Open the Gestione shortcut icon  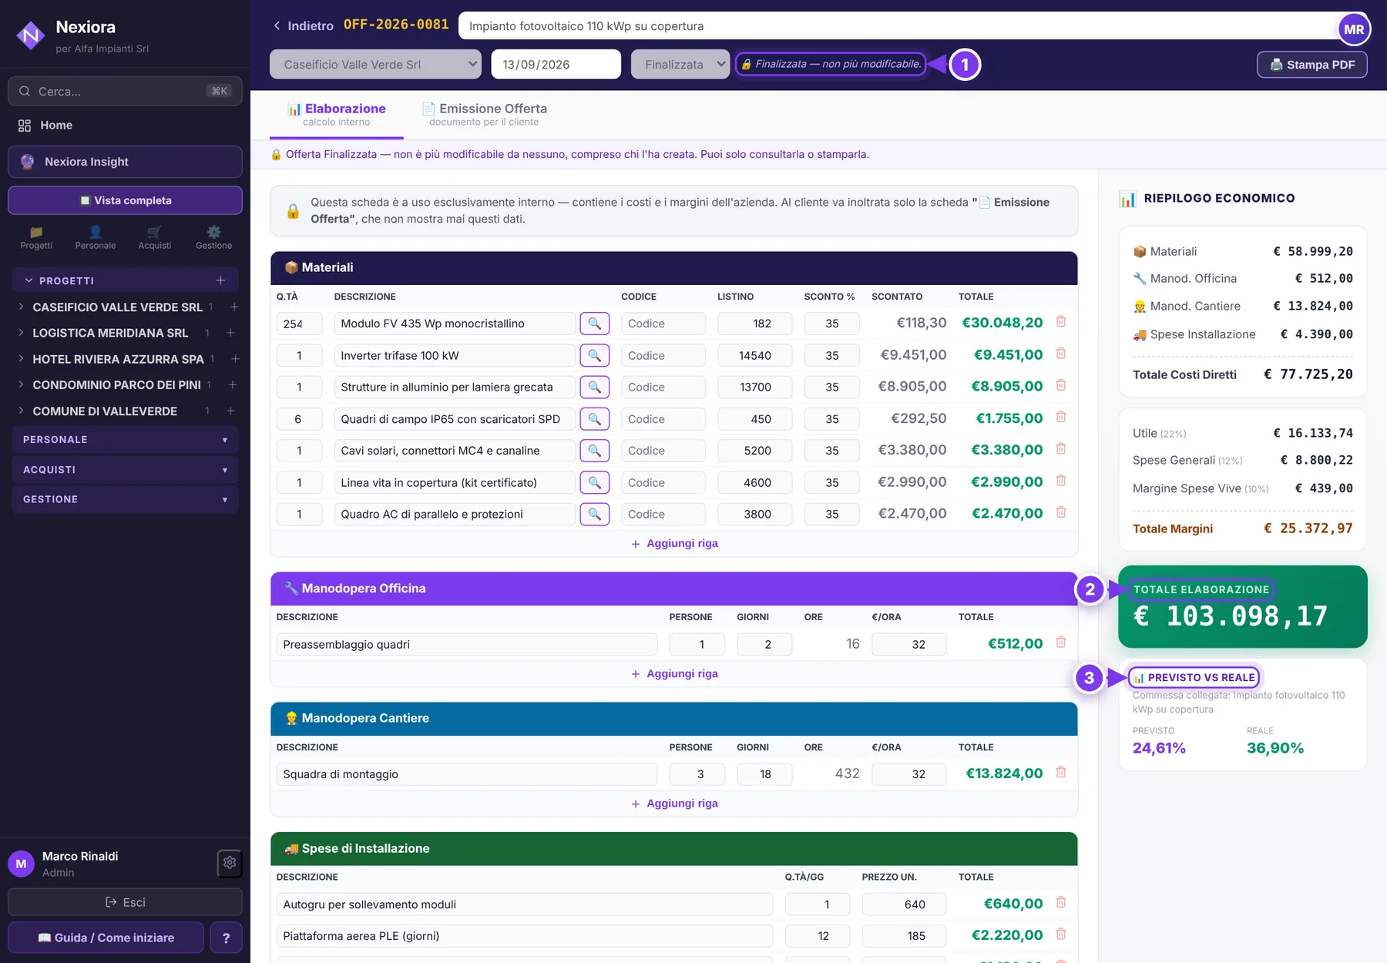pyautogui.click(x=213, y=237)
